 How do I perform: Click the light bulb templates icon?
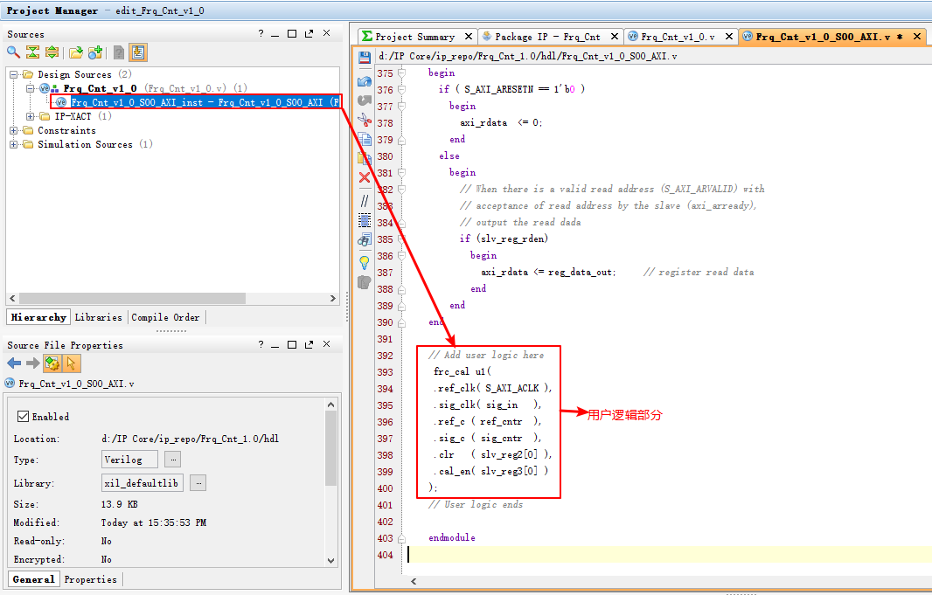(x=365, y=262)
